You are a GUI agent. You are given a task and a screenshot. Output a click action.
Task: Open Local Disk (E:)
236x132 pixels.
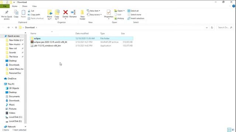pyautogui.click(x=15, y=121)
